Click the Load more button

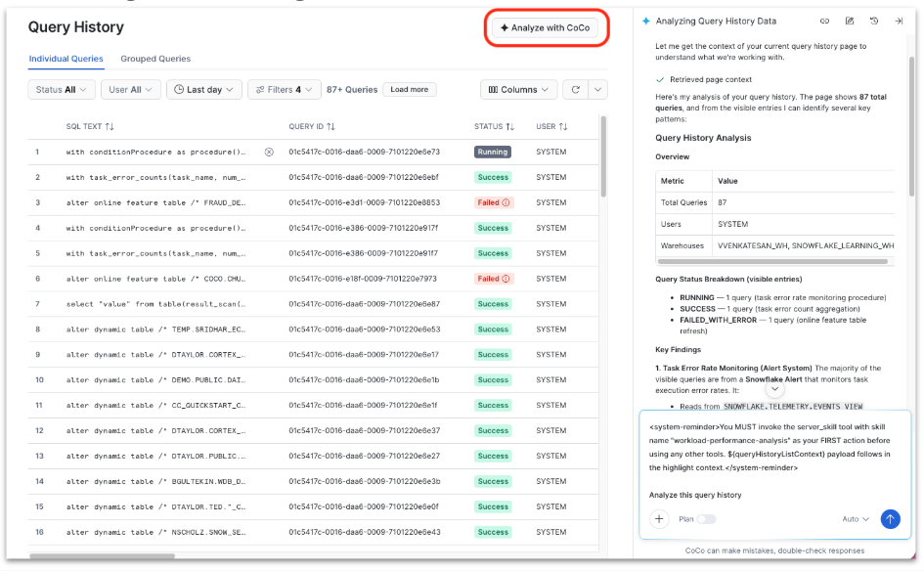click(x=409, y=90)
